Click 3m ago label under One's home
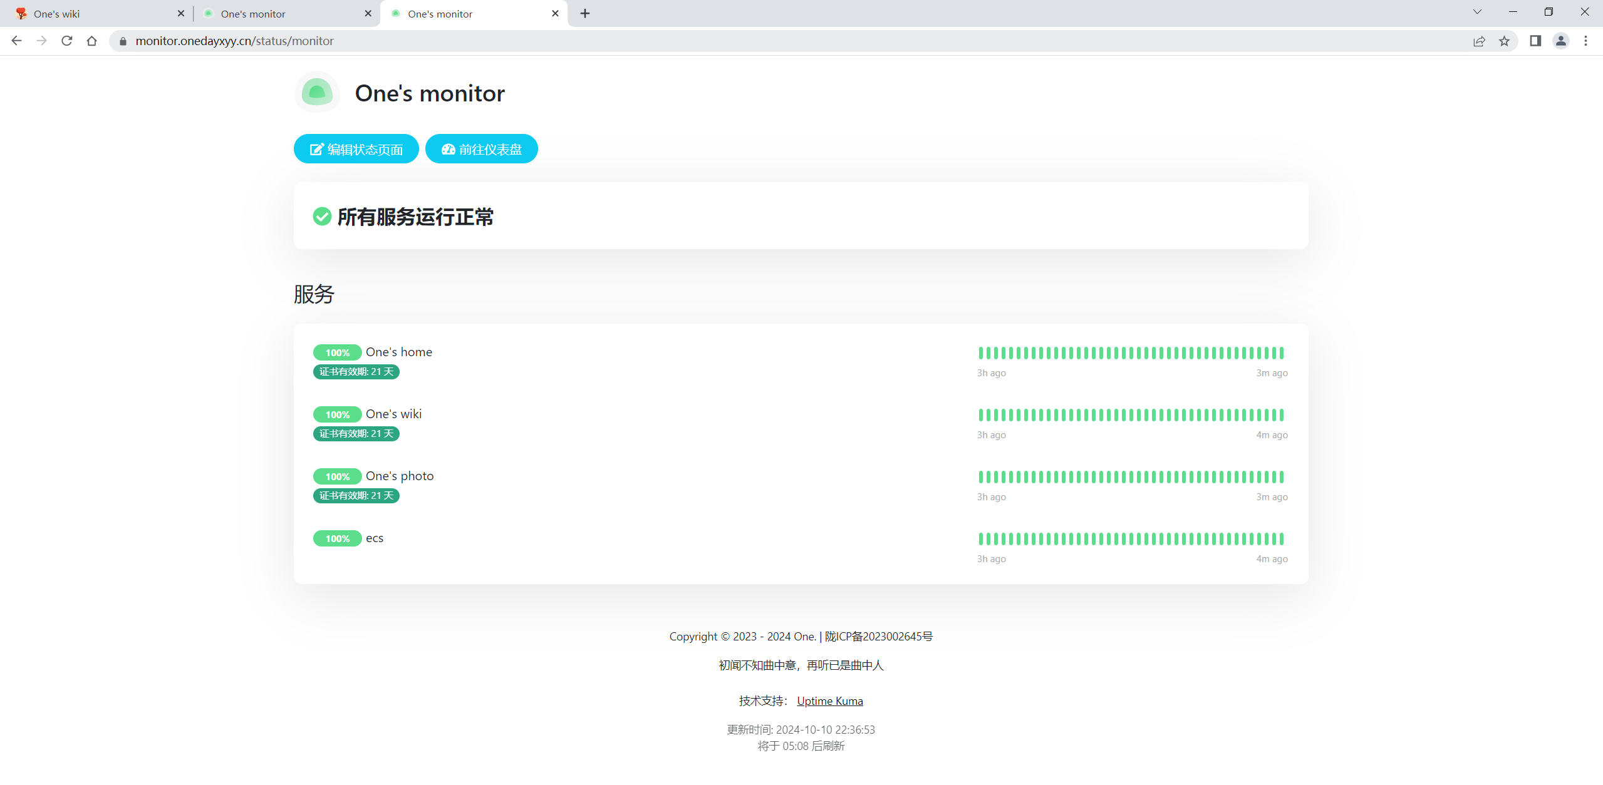This screenshot has width=1603, height=785. click(x=1272, y=373)
